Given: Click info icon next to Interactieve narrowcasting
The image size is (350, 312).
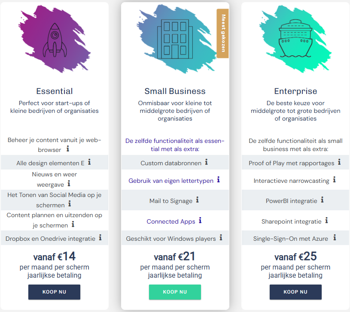Looking at the screenshot, I should 335,180.
